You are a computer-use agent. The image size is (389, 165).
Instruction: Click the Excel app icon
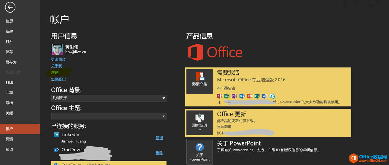[x=227, y=96]
